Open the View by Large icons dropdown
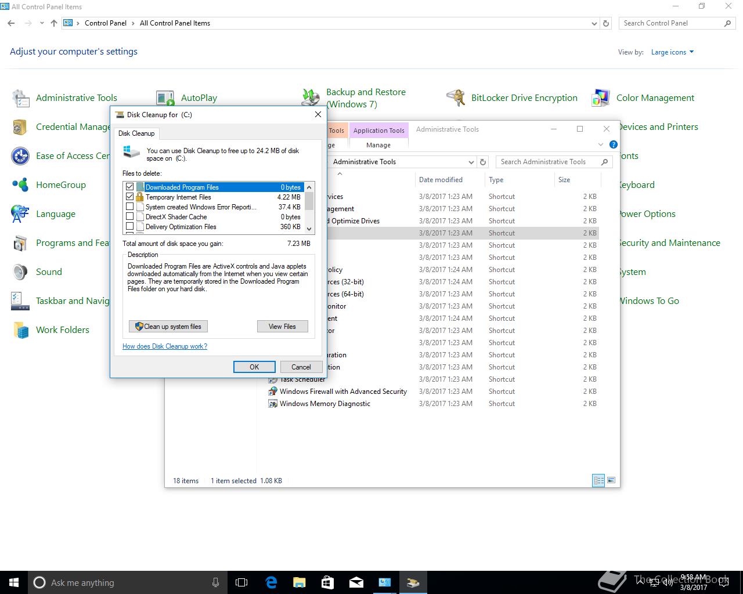Screen dimensions: 743x594 (x=672, y=52)
